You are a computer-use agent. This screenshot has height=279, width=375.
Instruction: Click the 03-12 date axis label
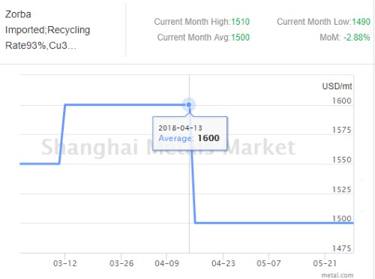(65, 263)
